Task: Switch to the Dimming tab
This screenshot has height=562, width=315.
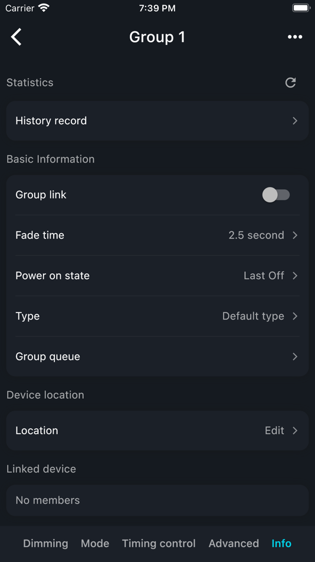Action: 45,543
